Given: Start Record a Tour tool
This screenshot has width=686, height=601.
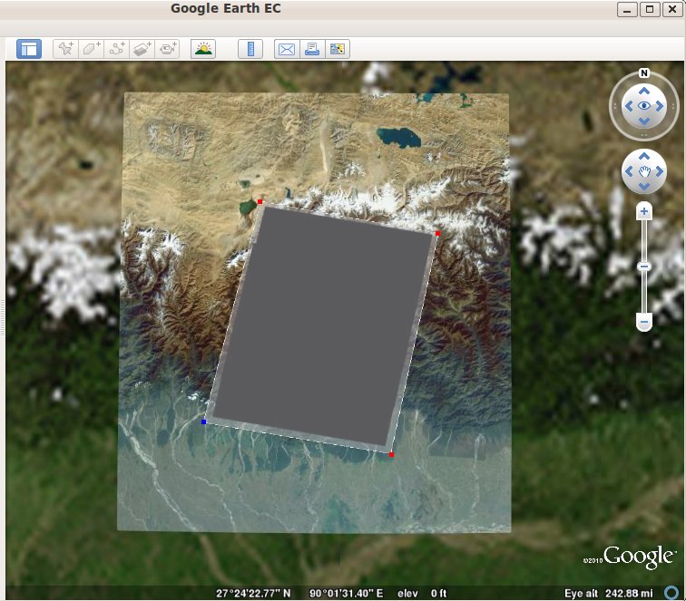Looking at the screenshot, I should click(168, 49).
